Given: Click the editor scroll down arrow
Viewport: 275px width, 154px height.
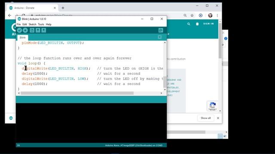Looking at the screenshot, I should [x=165, y=89].
